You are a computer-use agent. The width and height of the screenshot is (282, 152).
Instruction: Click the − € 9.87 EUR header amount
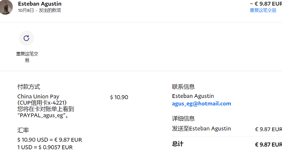[266, 4]
